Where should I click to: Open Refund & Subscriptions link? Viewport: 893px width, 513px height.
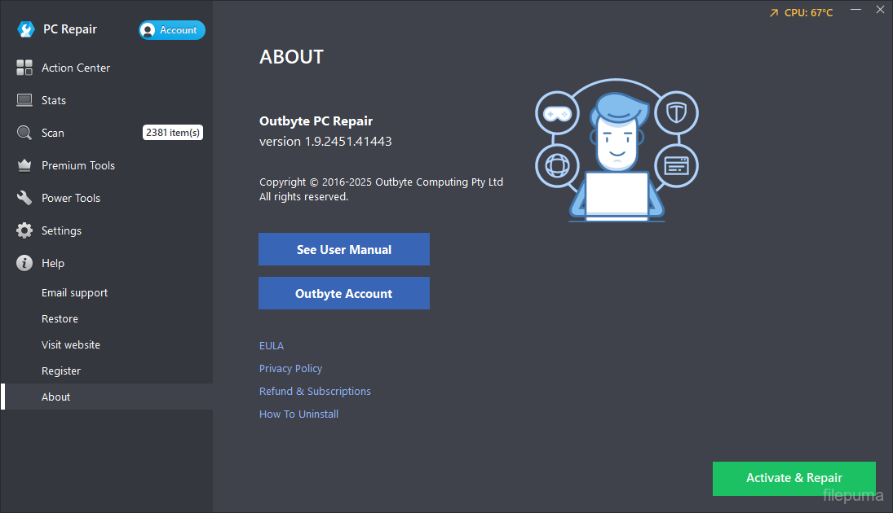pos(315,392)
